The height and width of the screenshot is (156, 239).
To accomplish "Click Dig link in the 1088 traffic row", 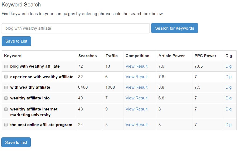I will (228, 87).
